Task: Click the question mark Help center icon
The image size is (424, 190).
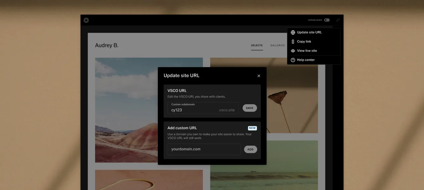Action: click(x=293, y=60)
